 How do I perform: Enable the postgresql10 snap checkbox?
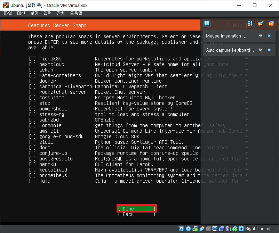(32, 159)
